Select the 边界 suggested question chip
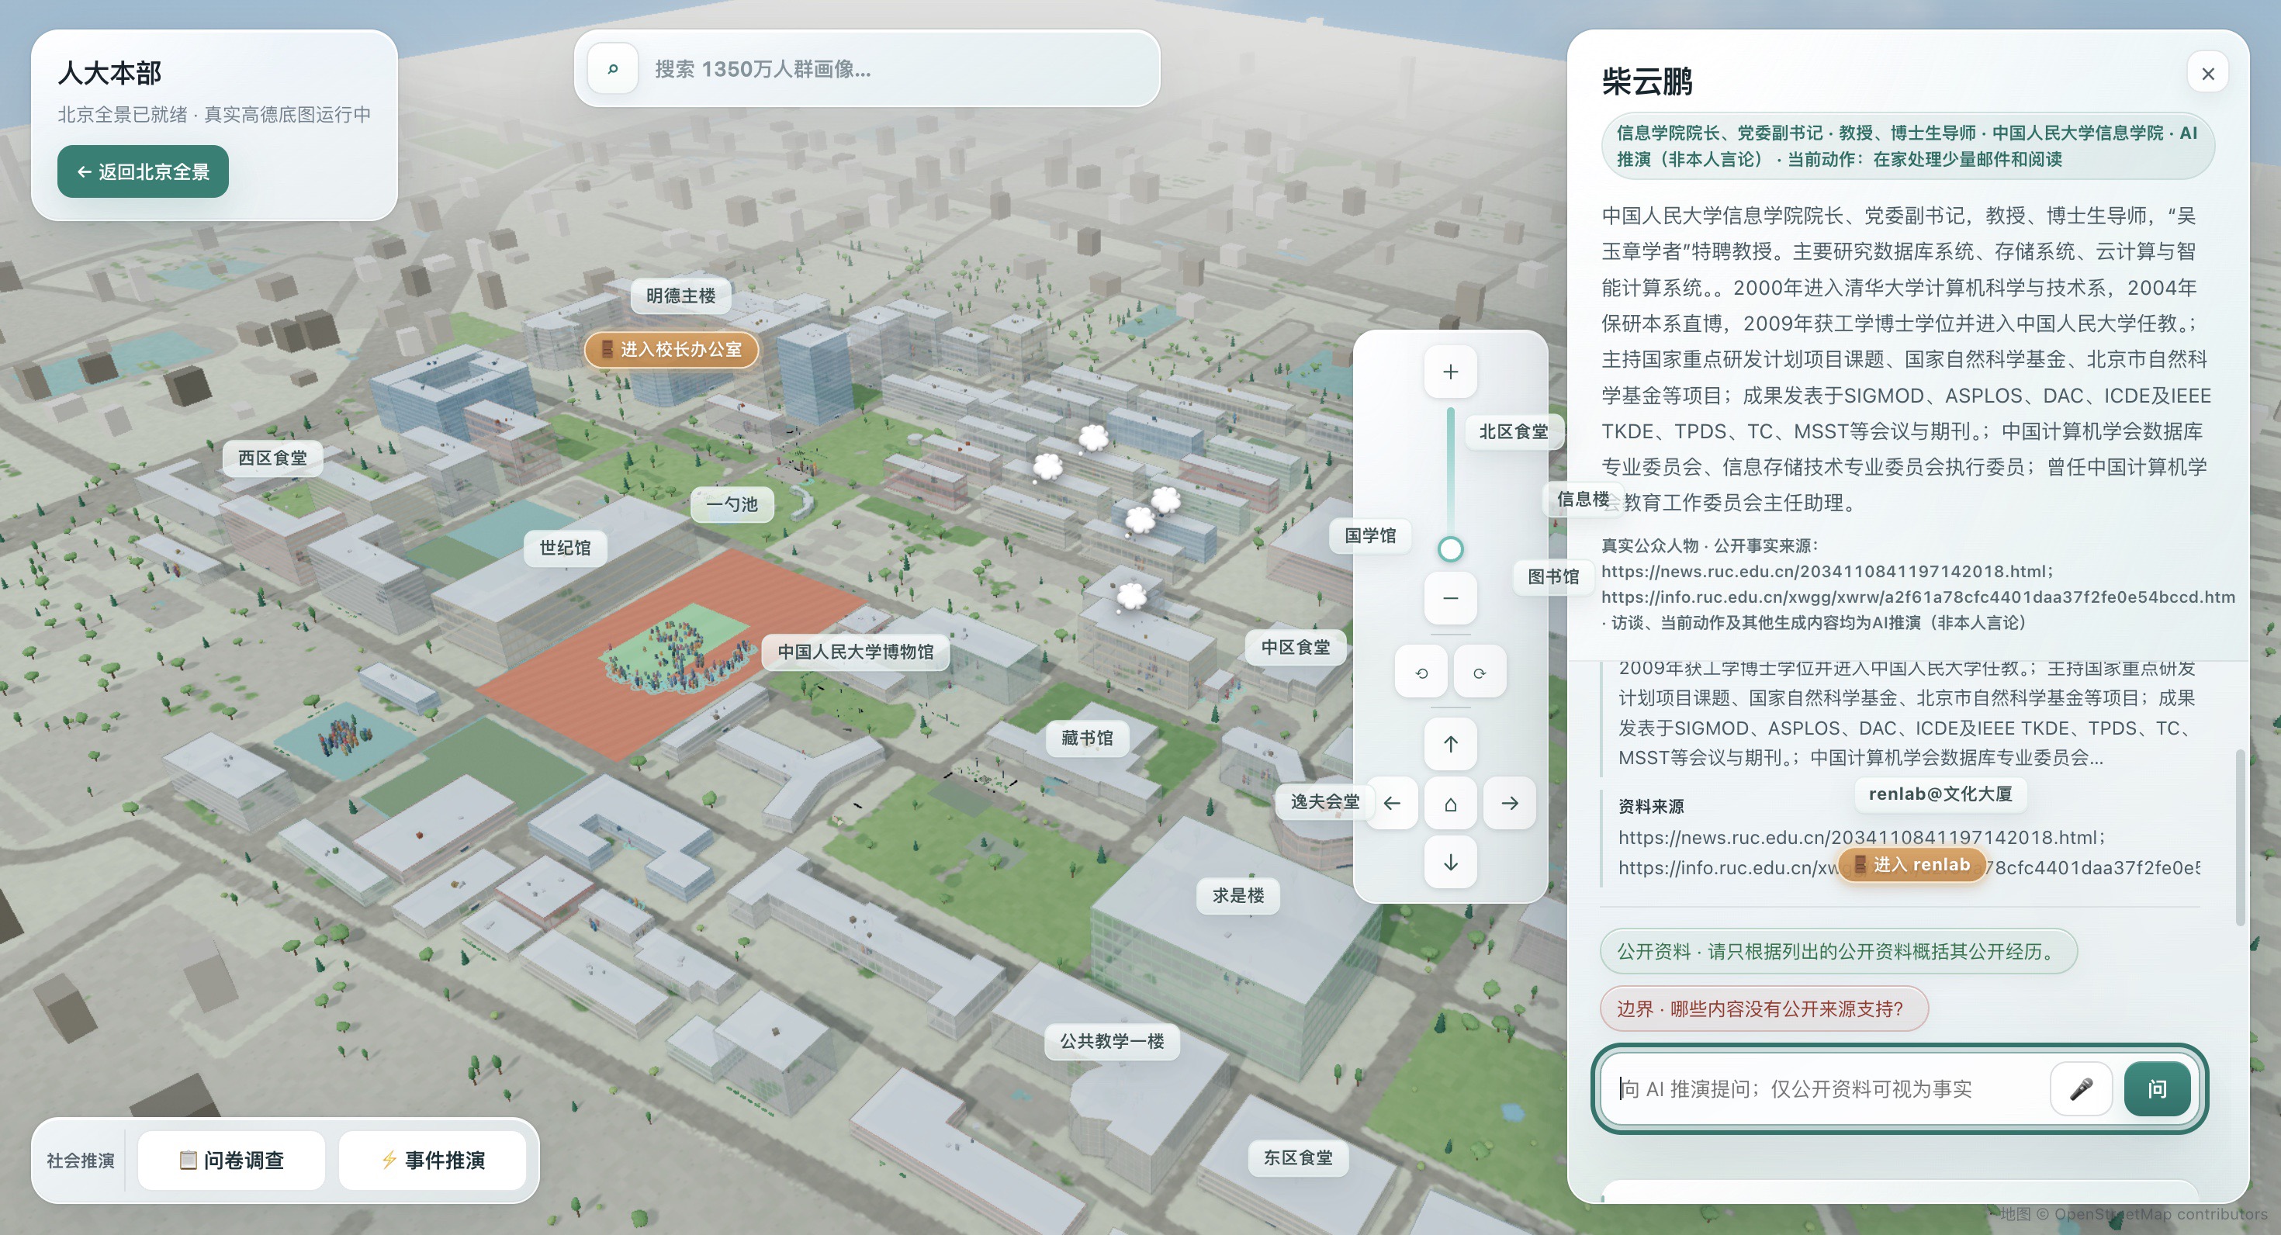2281x1235 pixels. click(x=1764, y=1008)
